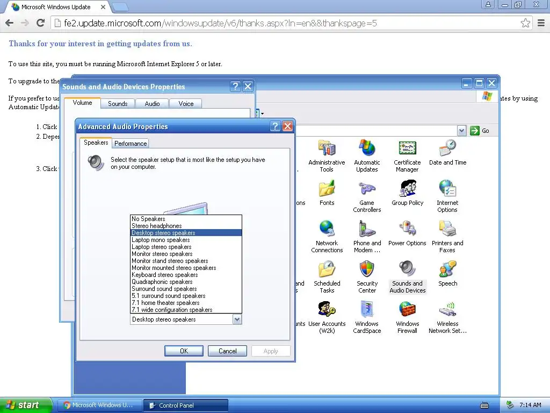
Task: Open Printers and Faxes icon
Action: coord(447,237)
